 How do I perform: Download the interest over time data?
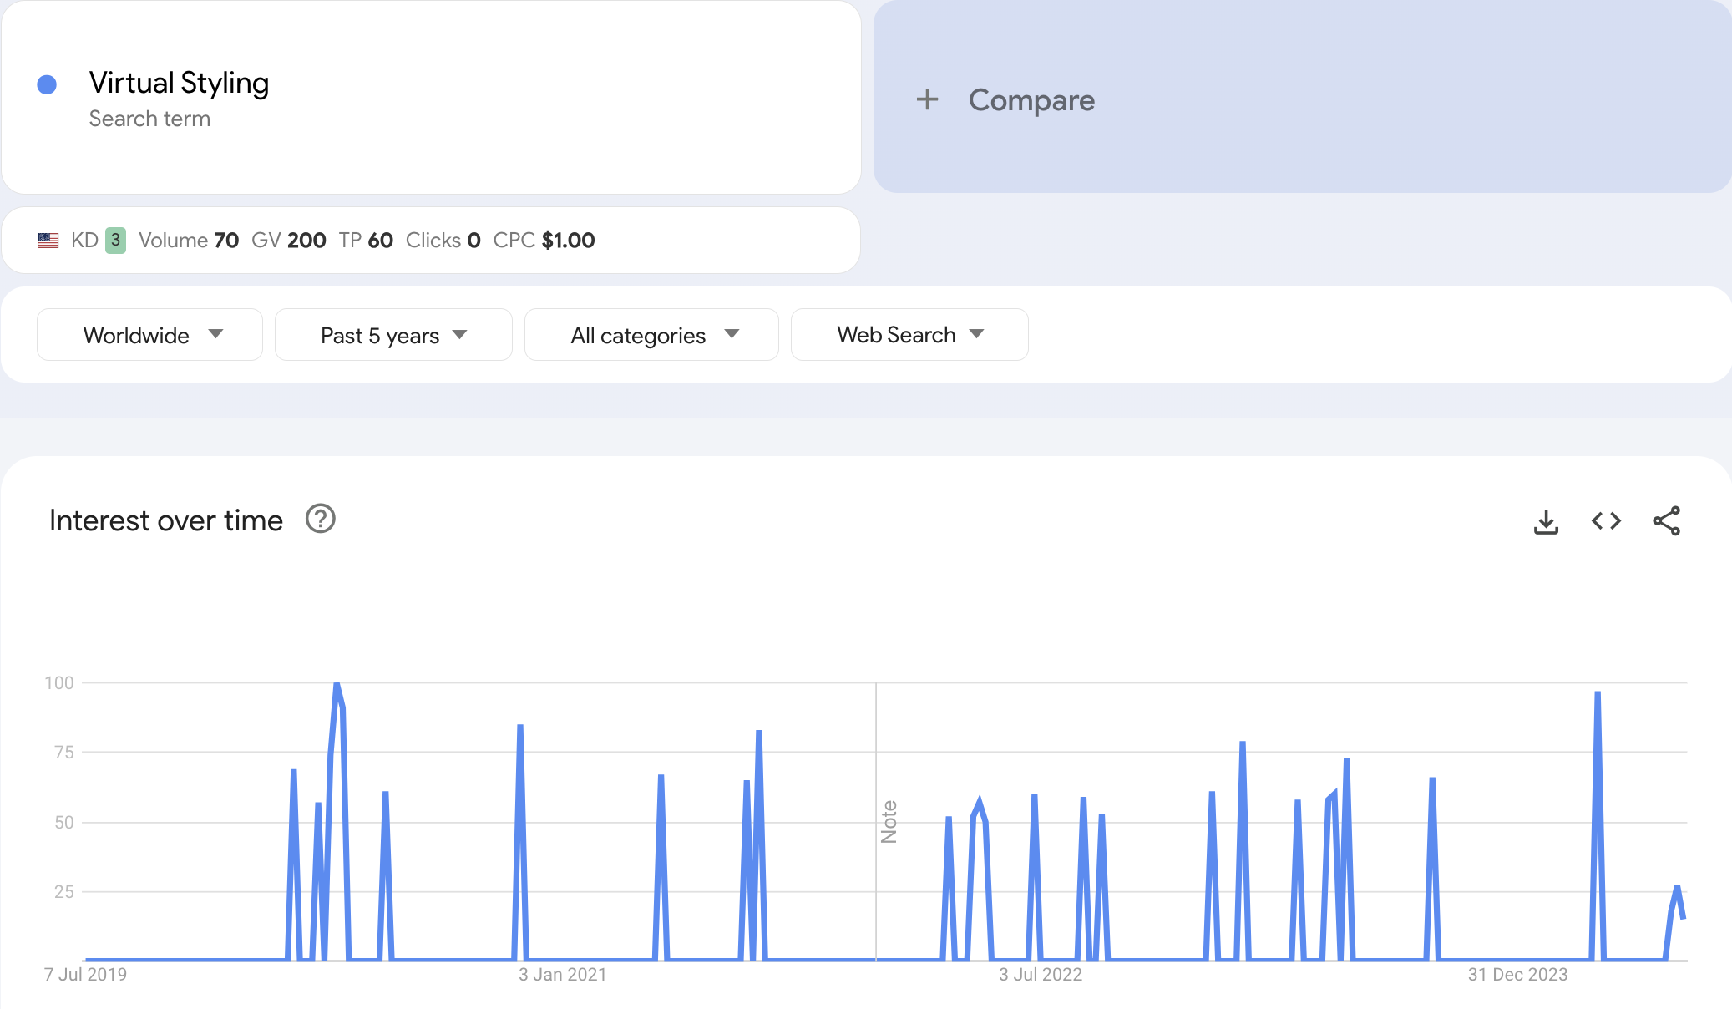[x=1546, y=522]
